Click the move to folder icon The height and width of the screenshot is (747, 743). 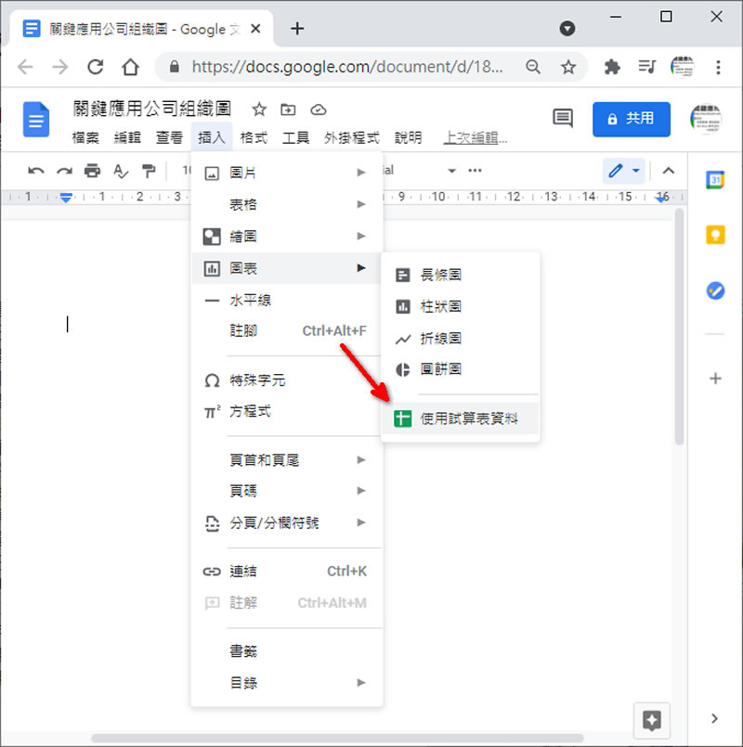(x=288, y=109)
